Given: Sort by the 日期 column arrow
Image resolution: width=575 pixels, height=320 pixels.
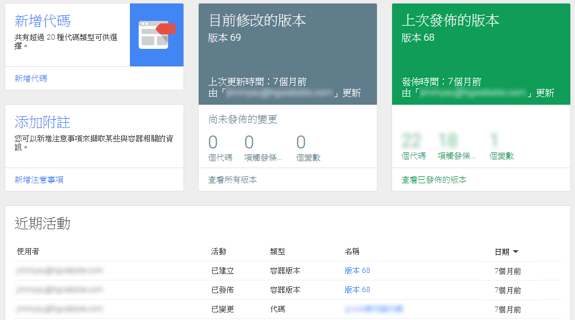Looking at the screenshot, I should click(516, 251).
